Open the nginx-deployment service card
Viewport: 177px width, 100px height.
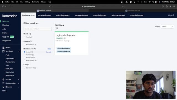point(72,43)
